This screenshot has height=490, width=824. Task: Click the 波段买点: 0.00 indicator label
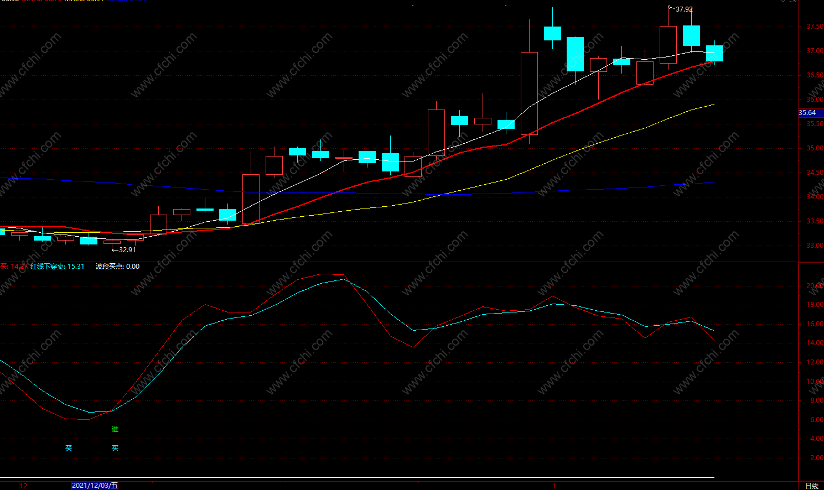tap(117, 267)
